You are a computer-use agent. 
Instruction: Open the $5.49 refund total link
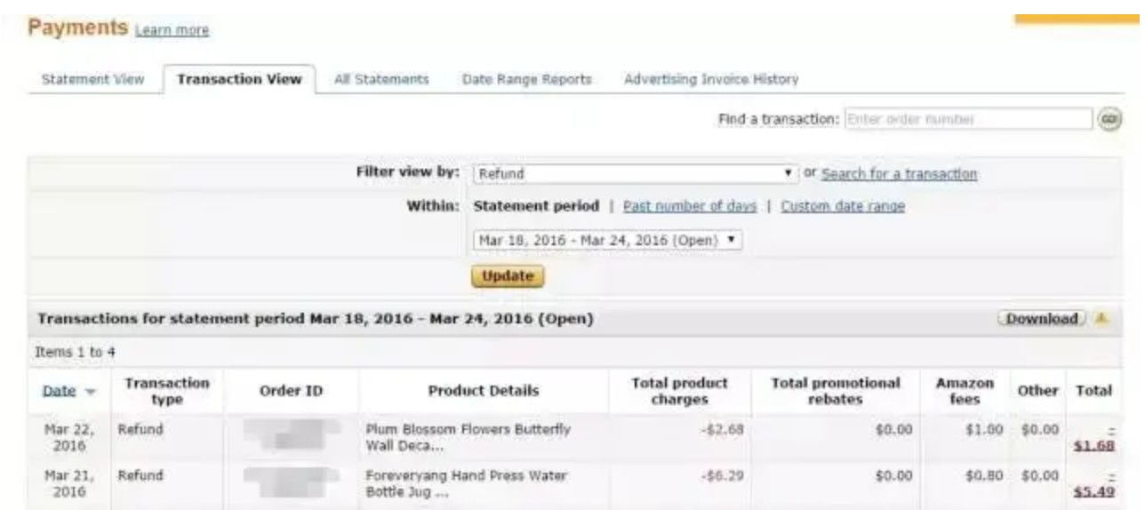[x=1094, y=492]
